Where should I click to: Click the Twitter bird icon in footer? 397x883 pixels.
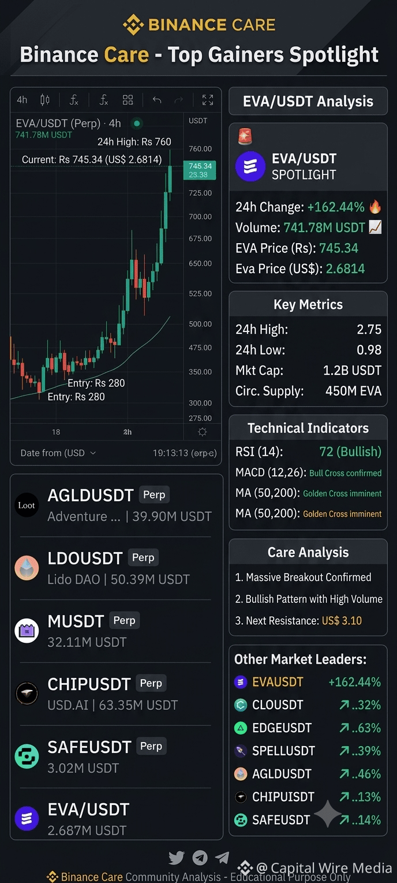pyautogui.click(x=177, y=858)
